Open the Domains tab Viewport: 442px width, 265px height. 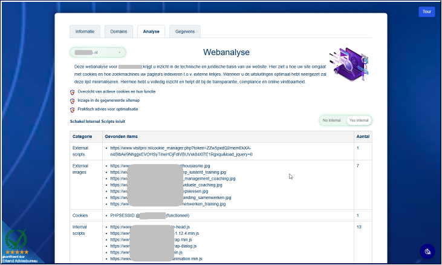119,31
